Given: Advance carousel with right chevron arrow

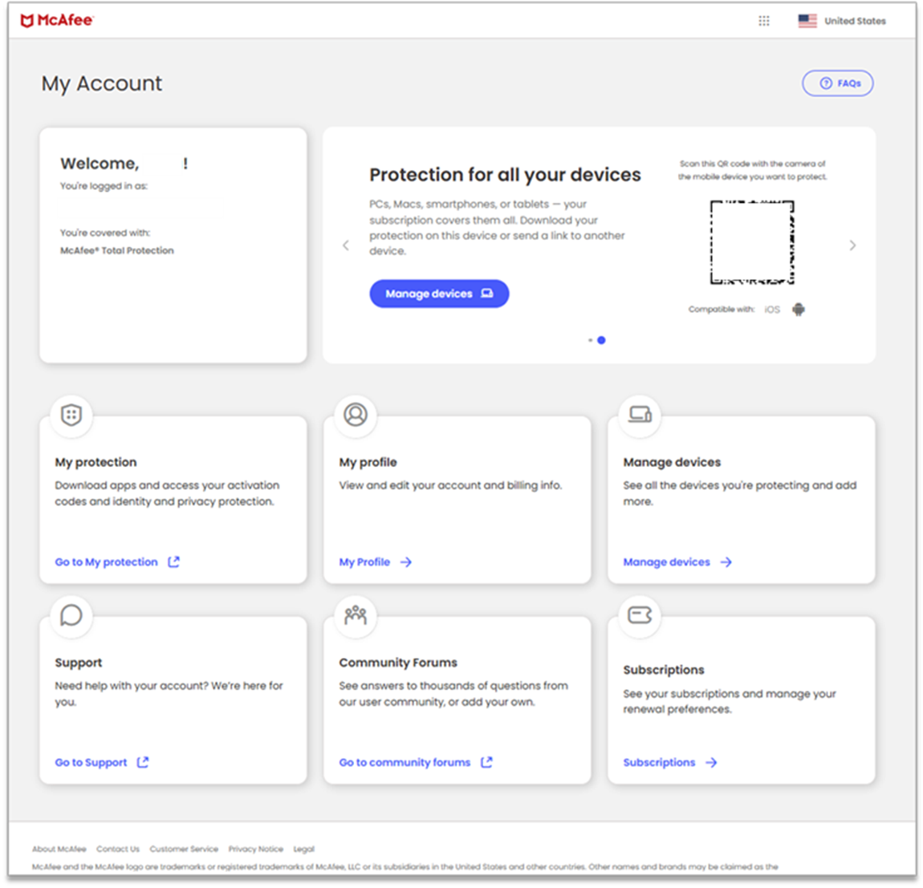Looking at the screenshot, I should tap(852, 245).
